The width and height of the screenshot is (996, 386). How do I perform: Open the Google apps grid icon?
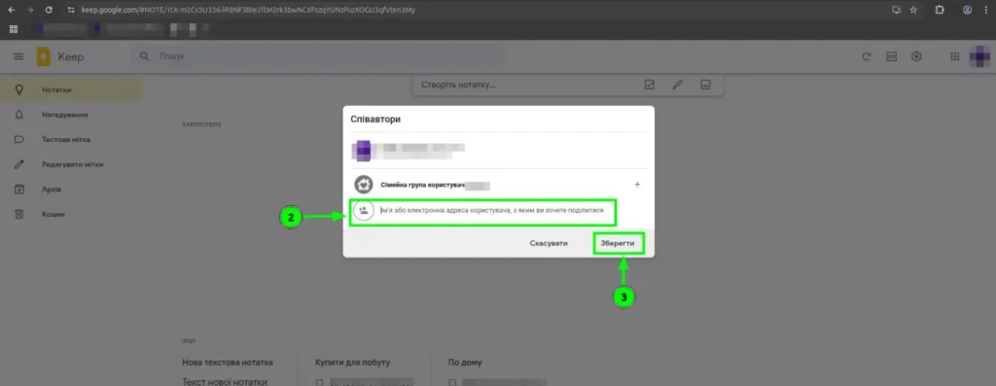pos(954,56)
